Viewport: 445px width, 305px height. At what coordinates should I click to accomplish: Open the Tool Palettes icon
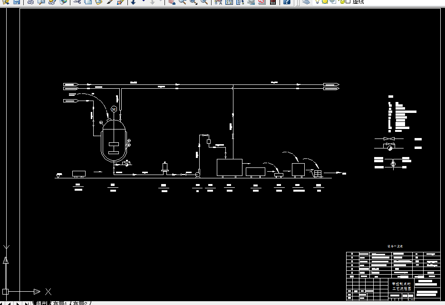pos(240,2)
